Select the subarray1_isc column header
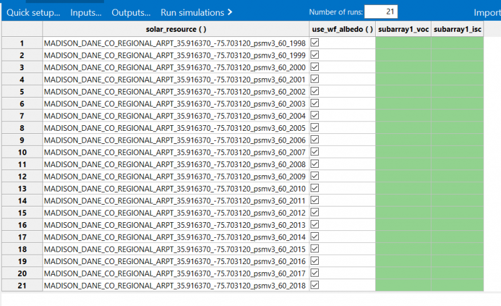The height and width of the screenshot is (306, 501). pos(457,29)
